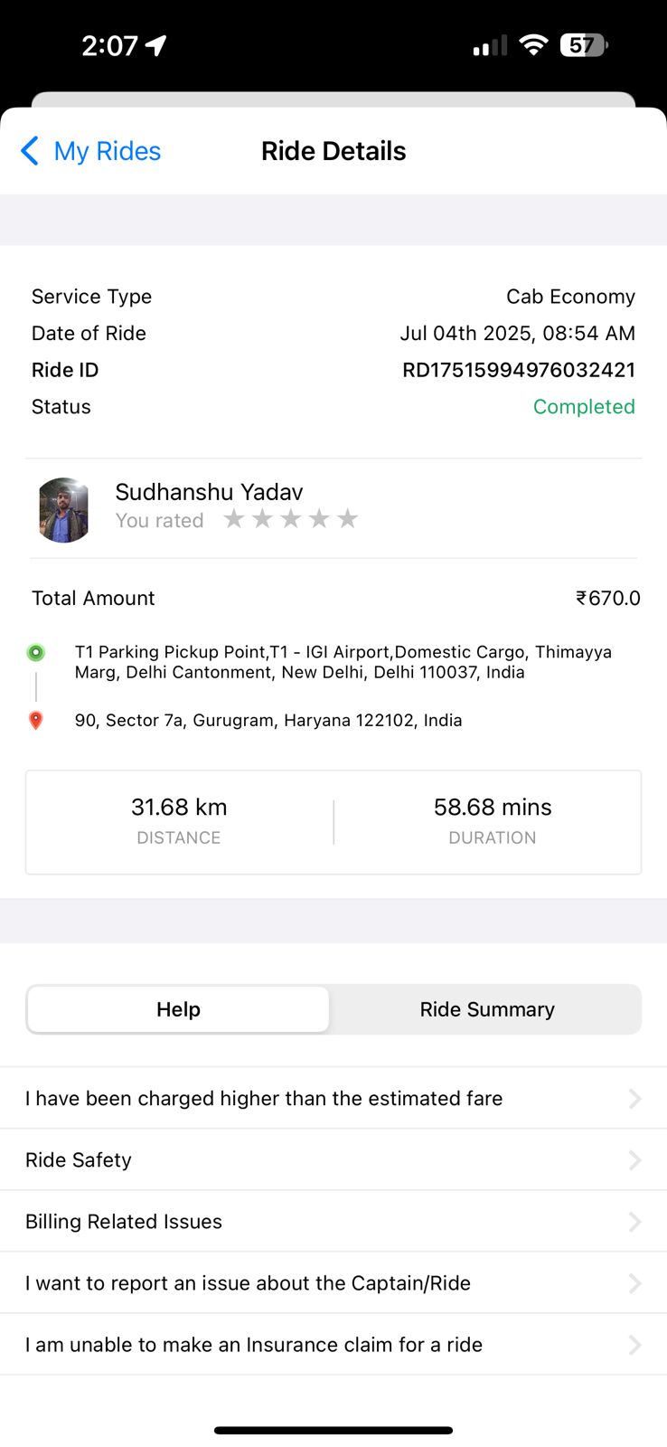Select the Help tab
667x1447 pixels.
pos(178,1009)
